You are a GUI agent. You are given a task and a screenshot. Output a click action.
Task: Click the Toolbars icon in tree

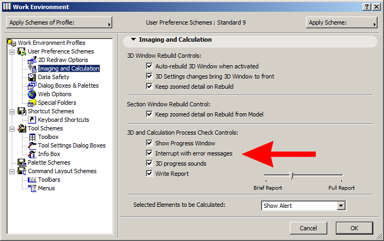(x=32, y=180)
